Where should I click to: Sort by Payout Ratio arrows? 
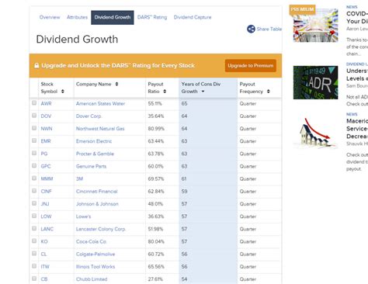(x=165, y=92)
